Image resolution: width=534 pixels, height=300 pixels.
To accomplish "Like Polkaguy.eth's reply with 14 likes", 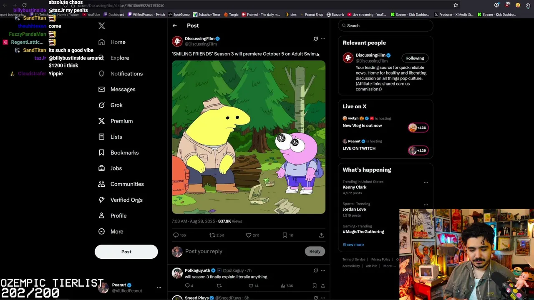I will pyautogui.click(x=251, y=286).
